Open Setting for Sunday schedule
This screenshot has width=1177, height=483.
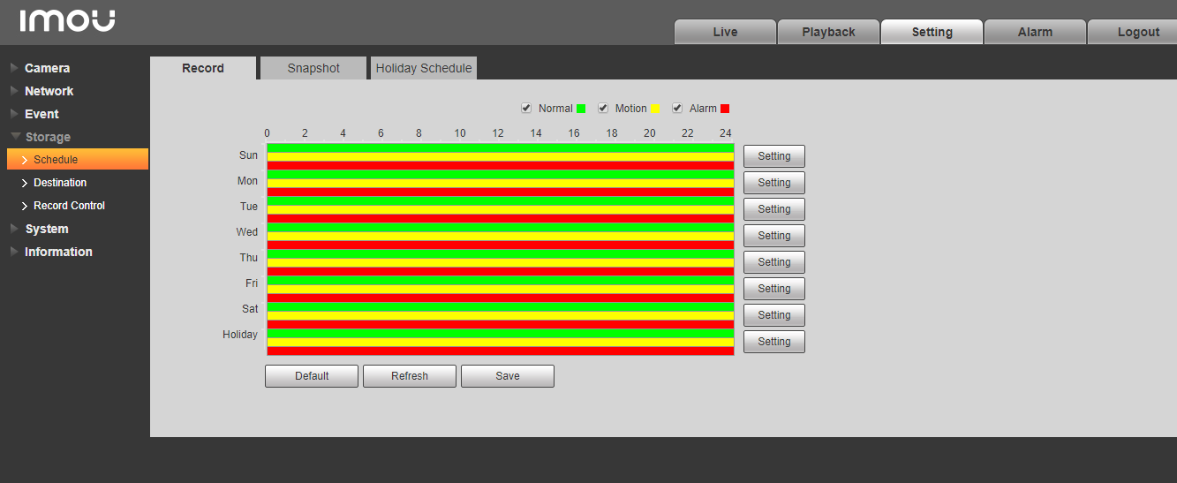coord(773,156)
